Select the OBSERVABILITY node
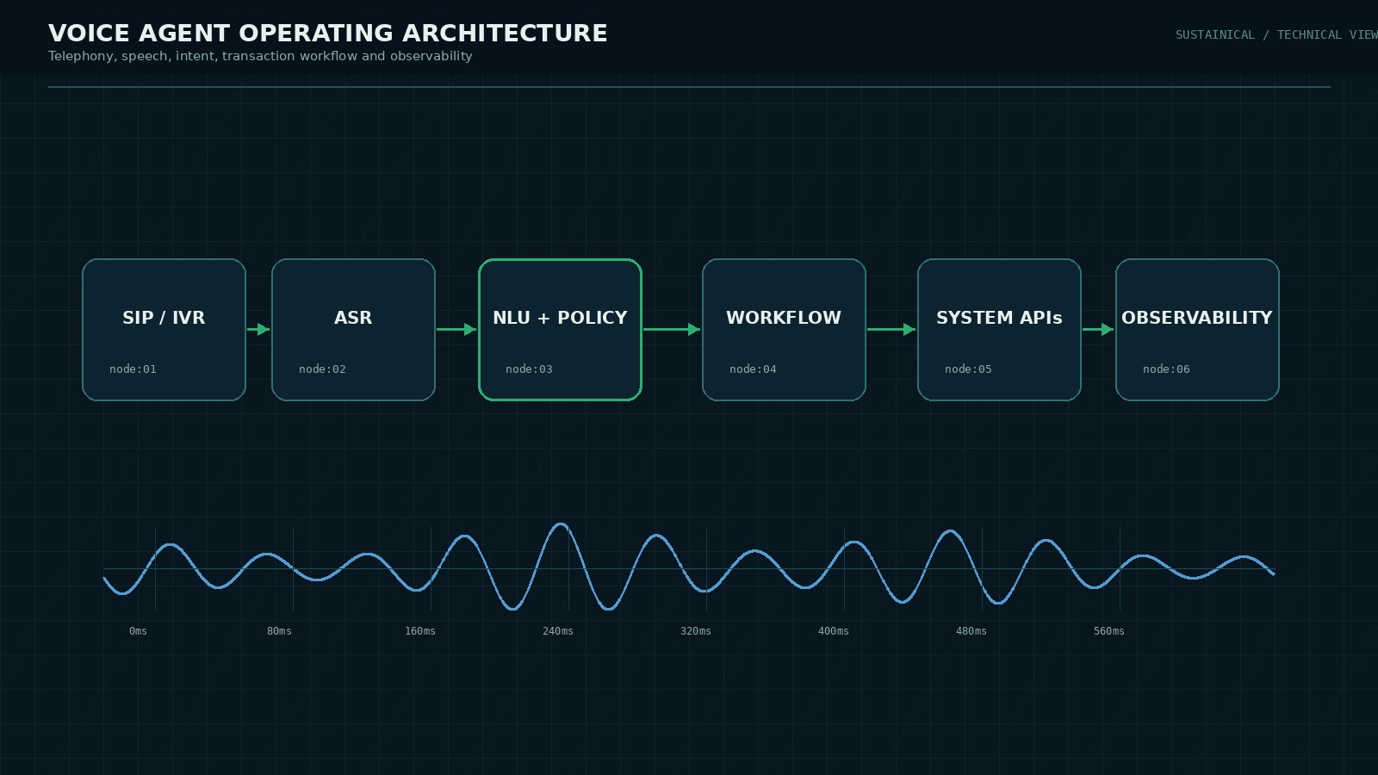The width and height of the screenshot is (1378, 775). coord(1197,329)
